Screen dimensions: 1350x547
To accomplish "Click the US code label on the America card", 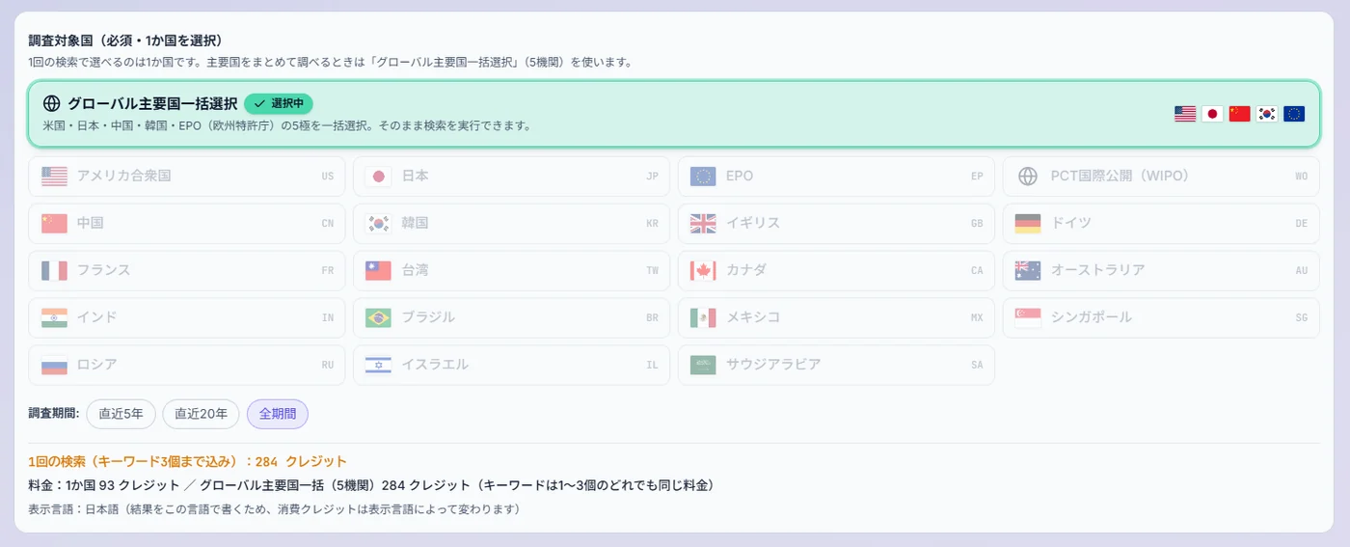I will (x=328, y=177).
